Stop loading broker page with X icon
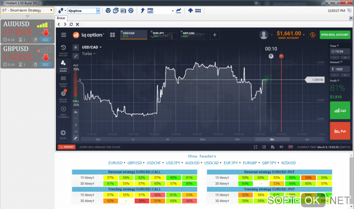 click(x=77, y=24)
